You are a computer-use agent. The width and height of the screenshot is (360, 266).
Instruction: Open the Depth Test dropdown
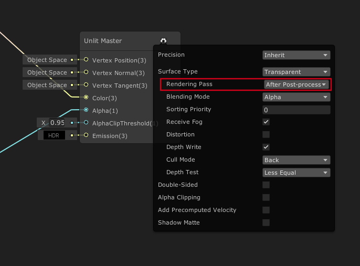coord(296,173)
